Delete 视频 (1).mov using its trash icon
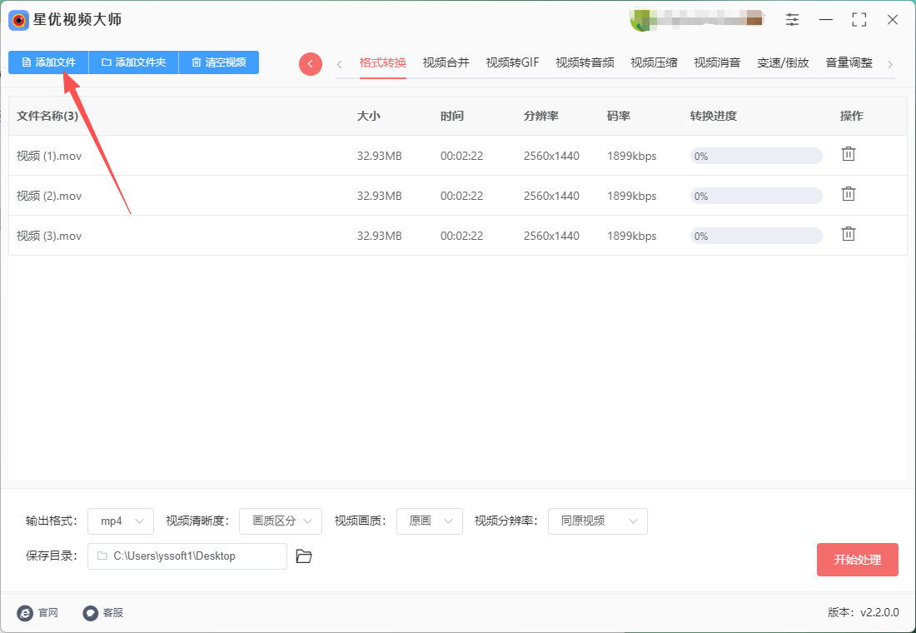 click(x=848, y=154)
